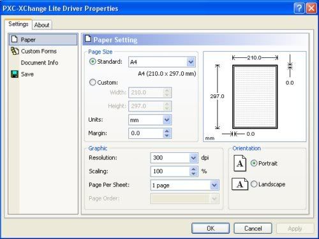Switch to the About tab
This screenshot has height=239, width=319.
[x=42, y=25]
